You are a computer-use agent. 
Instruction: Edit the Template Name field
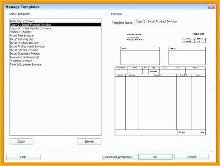coord(158,22)
